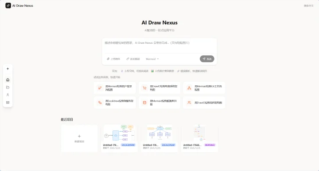The width and height of the screenshot is (319, 171).
Task: Click the purple MERMAID badge
Action: (x=210, y=145)
